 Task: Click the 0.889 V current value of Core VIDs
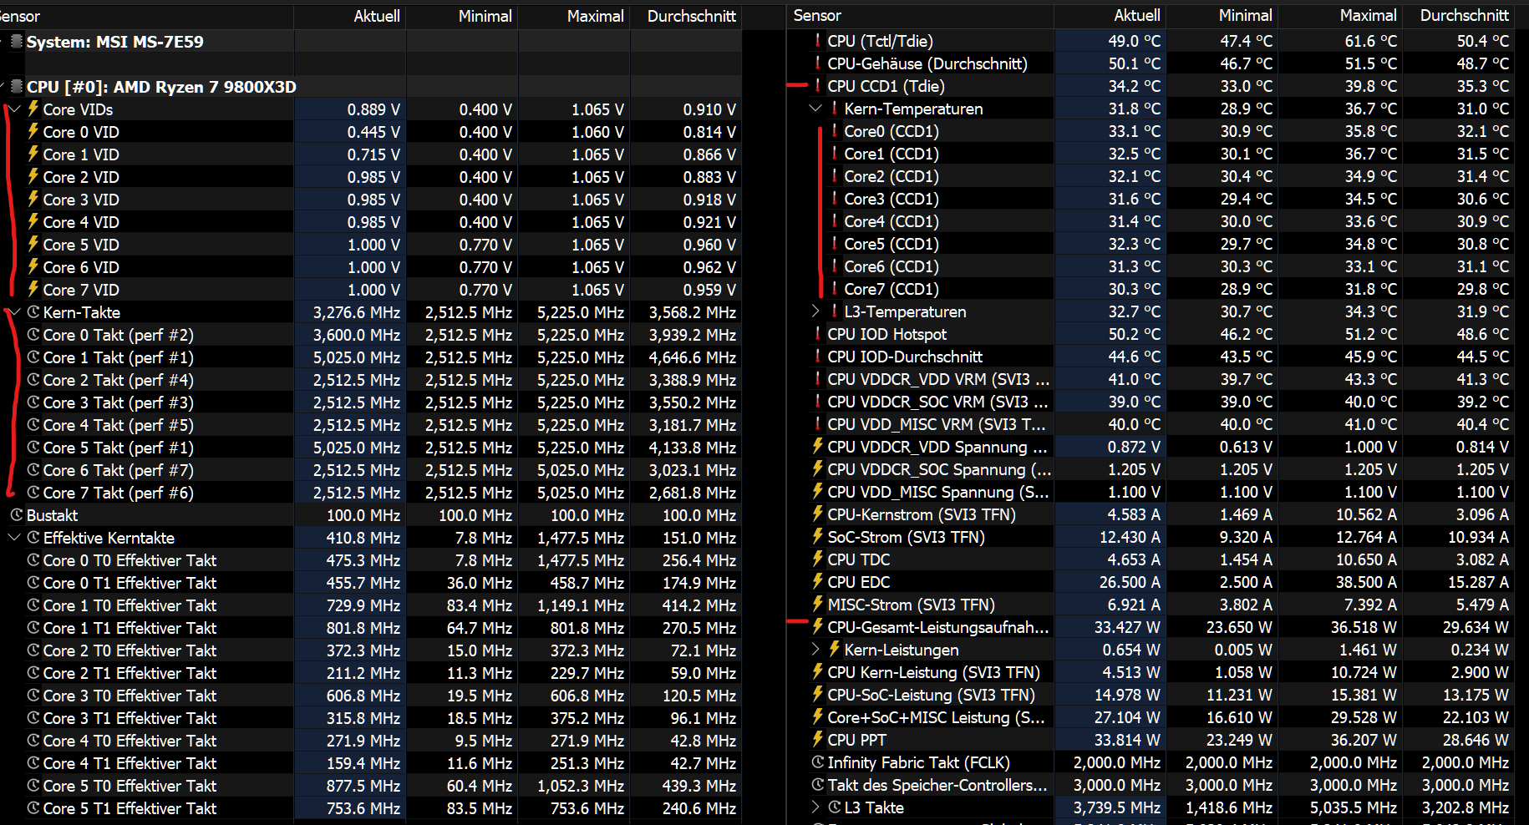click(373, 109)
